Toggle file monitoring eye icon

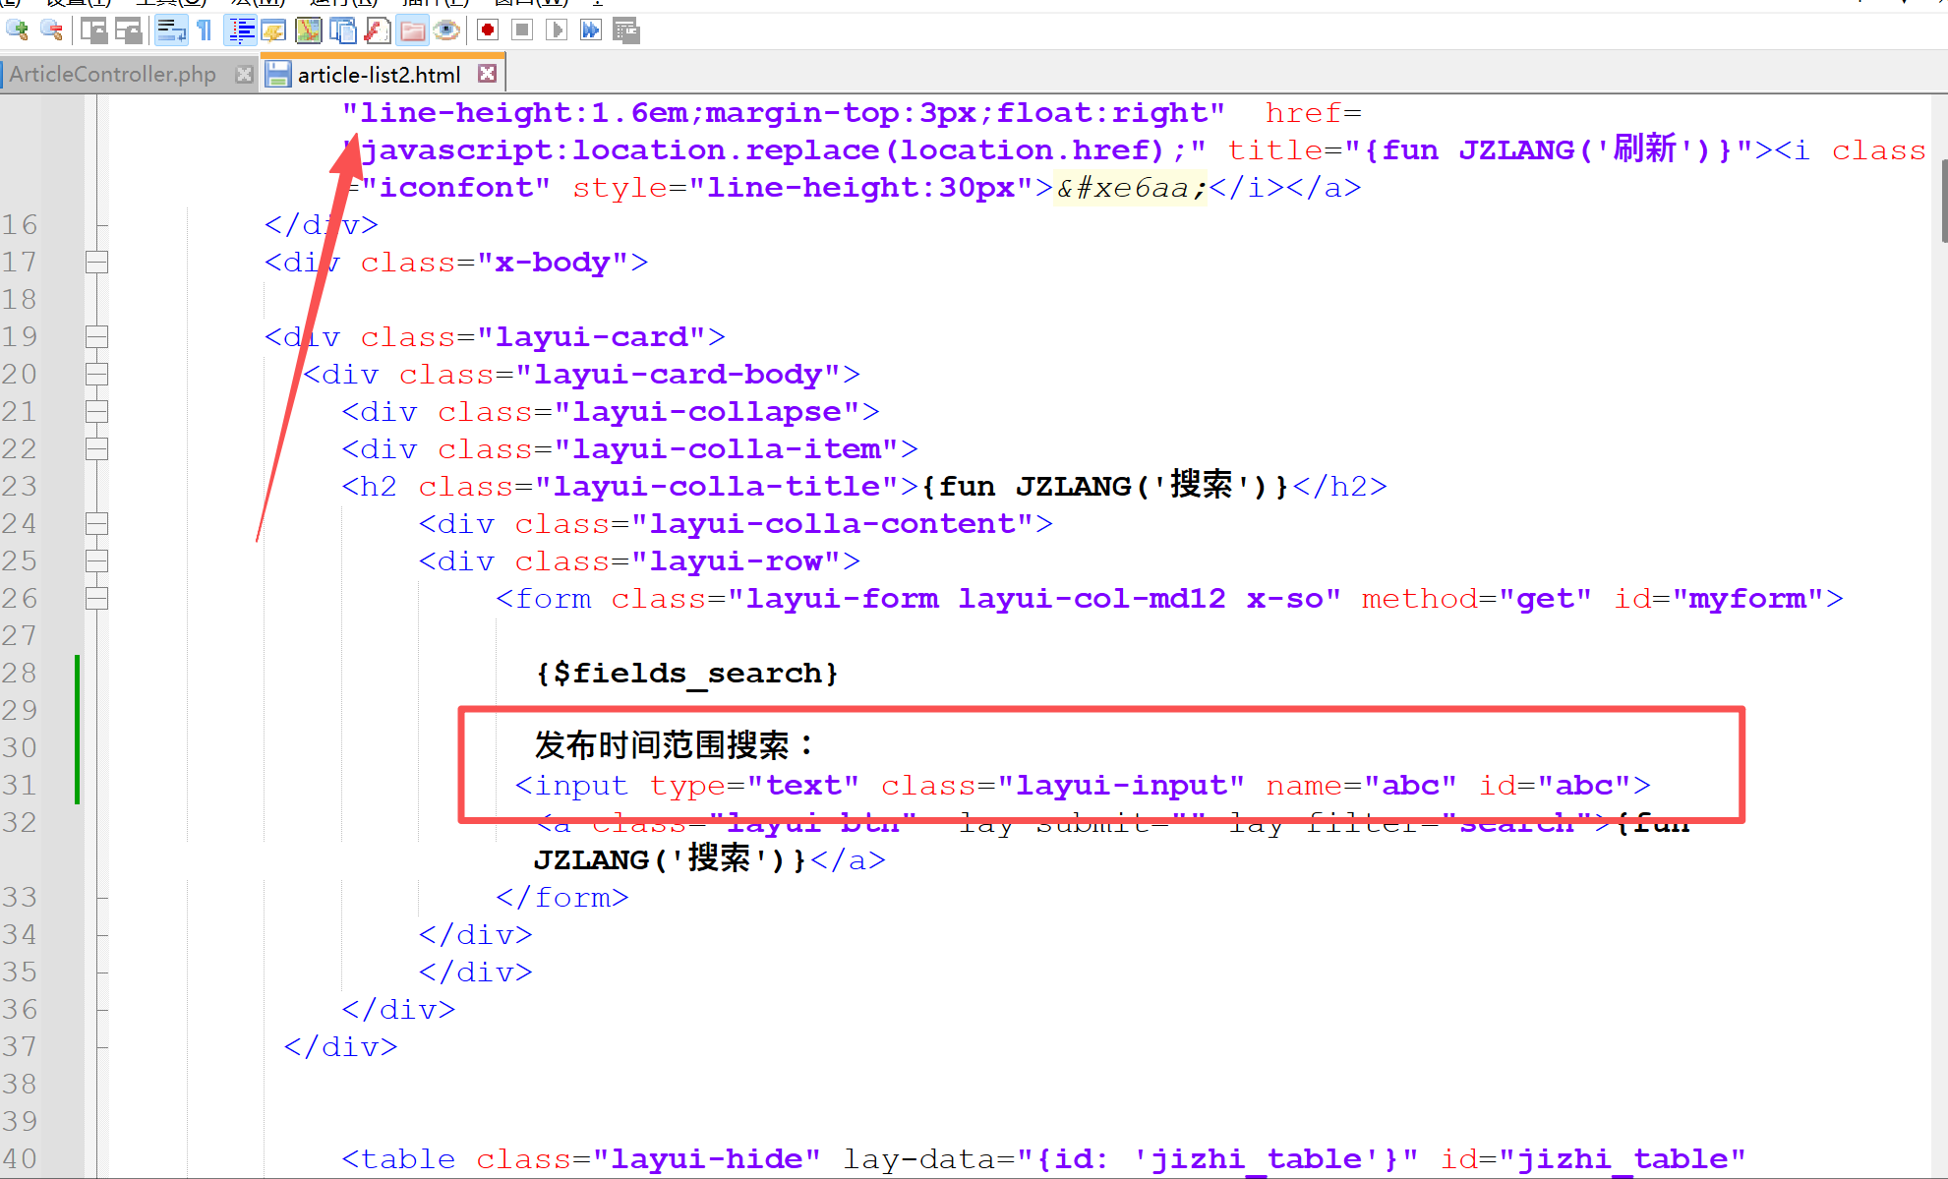(x=446, y=30)
